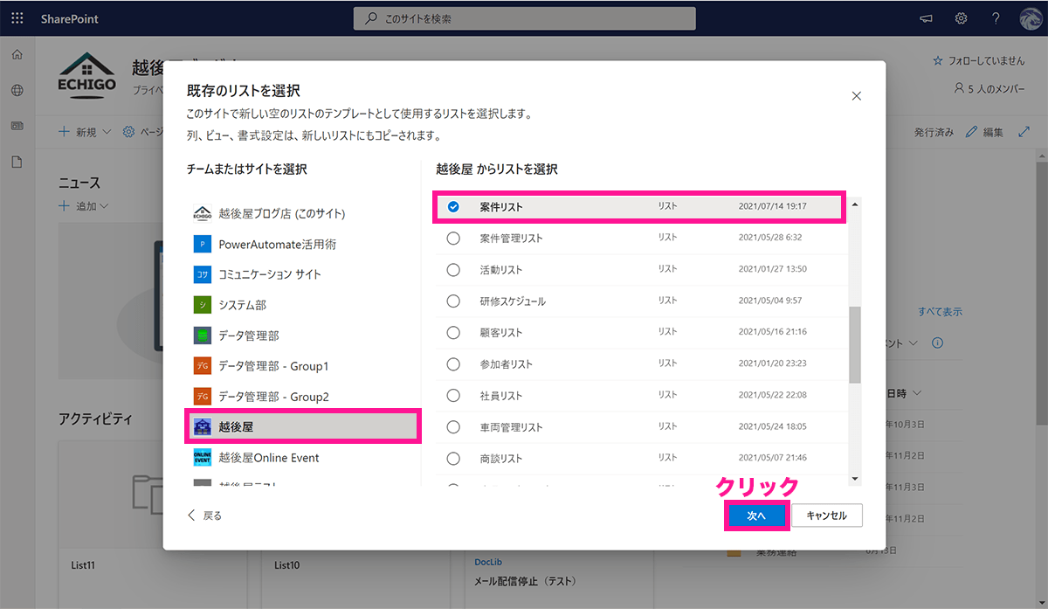
Task: Click the Home icon in left rail
Action: pyautogui.click(x=17, y=55)
